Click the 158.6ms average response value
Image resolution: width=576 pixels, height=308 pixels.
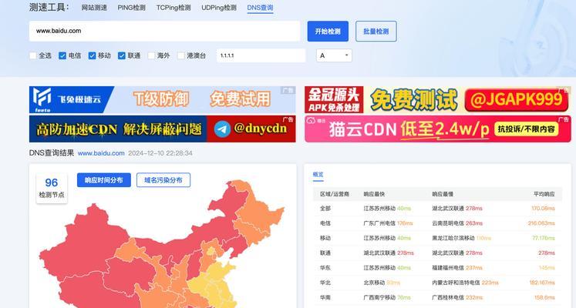point(544,297)
